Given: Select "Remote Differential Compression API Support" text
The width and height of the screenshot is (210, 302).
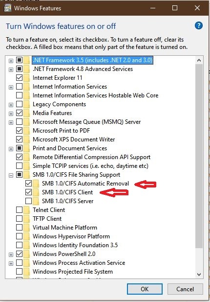Looking at the screenshot, I should [x=91, y=157].
